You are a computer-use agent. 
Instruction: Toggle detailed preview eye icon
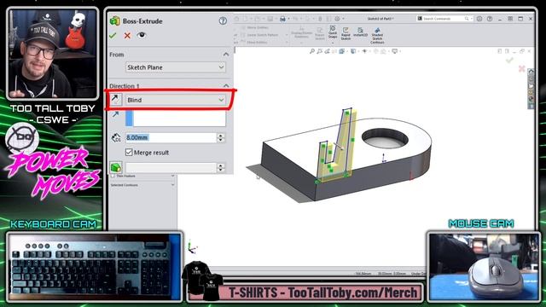142,35
